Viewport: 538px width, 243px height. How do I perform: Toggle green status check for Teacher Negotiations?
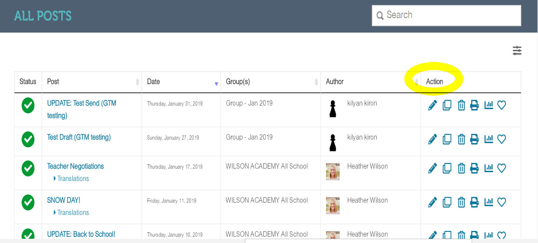click(x=28, y=169)
